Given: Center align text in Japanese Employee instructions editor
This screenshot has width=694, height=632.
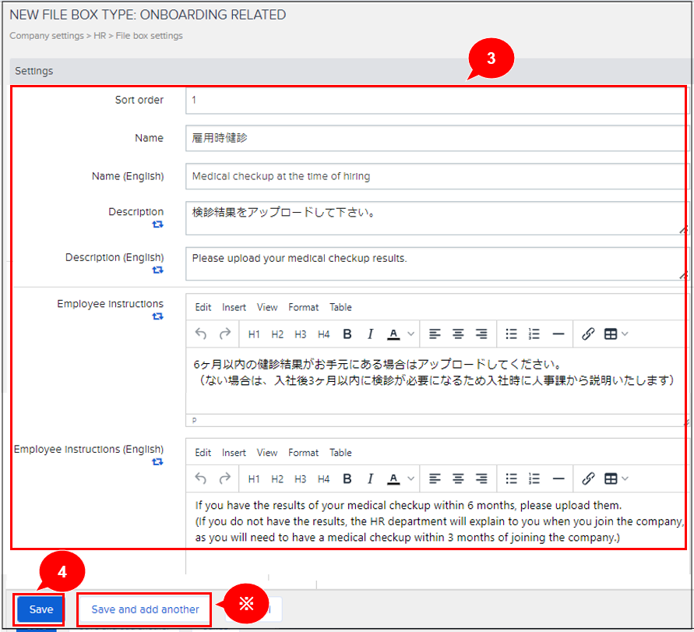Looking at the screenshot, I should 458,334.
